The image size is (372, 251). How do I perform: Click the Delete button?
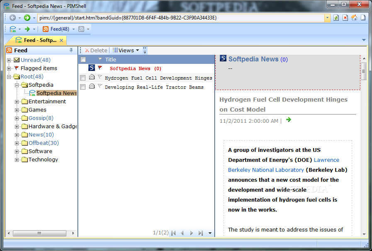coord(96,50)
